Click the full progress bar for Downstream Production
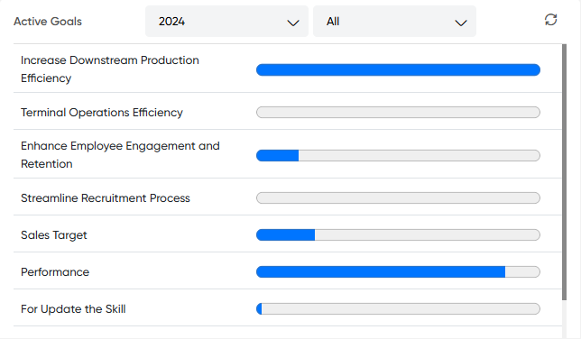 [398, 69]
